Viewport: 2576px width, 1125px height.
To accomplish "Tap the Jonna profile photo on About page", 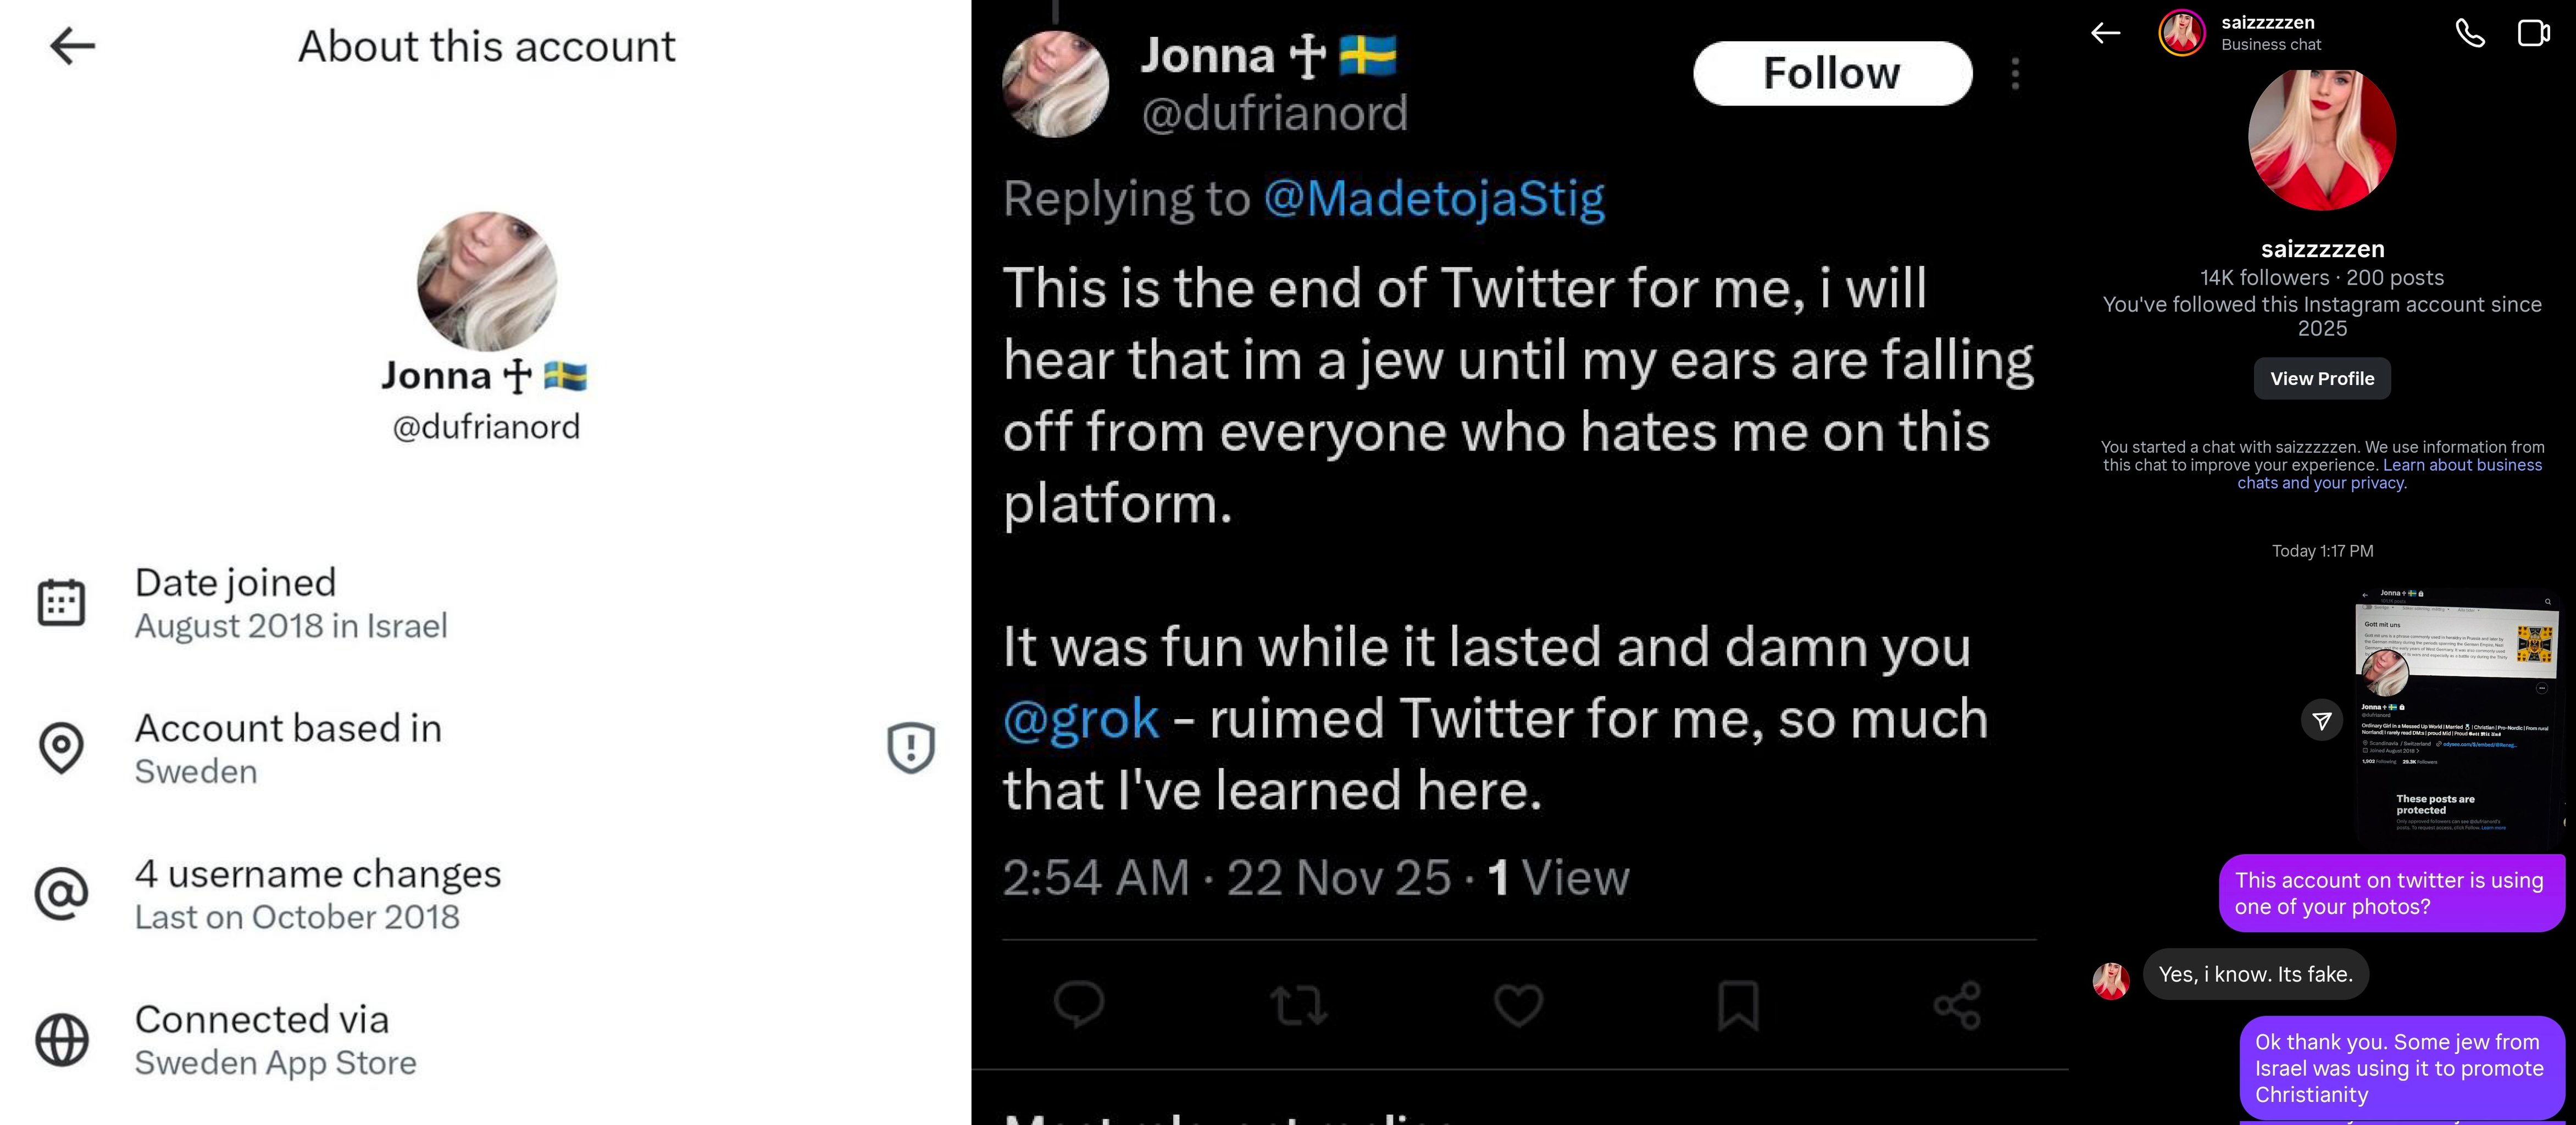I will tap(487, 281).
